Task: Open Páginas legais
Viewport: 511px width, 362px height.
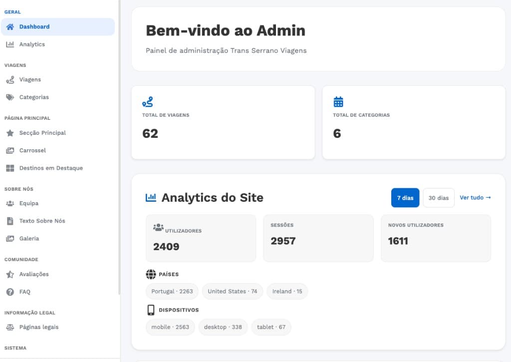Action: tap(58, 327)
